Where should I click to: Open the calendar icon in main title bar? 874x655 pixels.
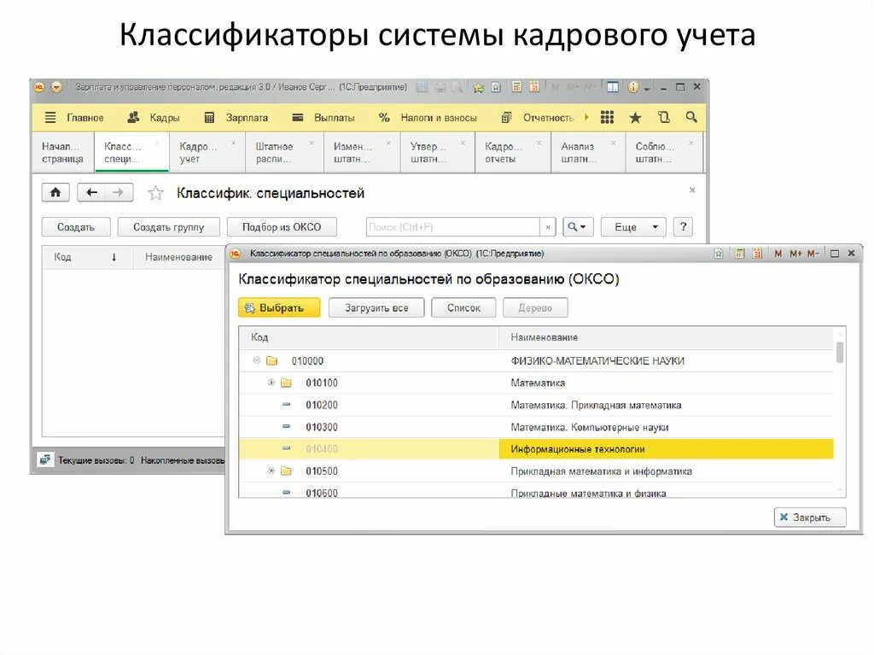(534, 87)
